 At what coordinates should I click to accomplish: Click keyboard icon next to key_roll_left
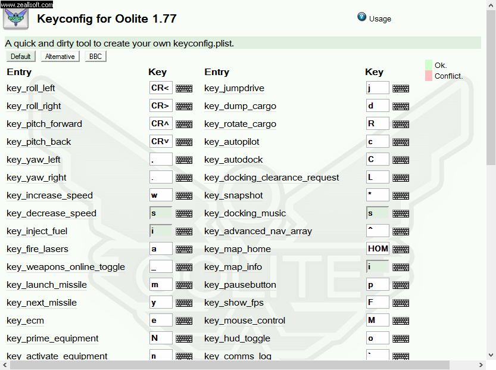pos(184,89)
